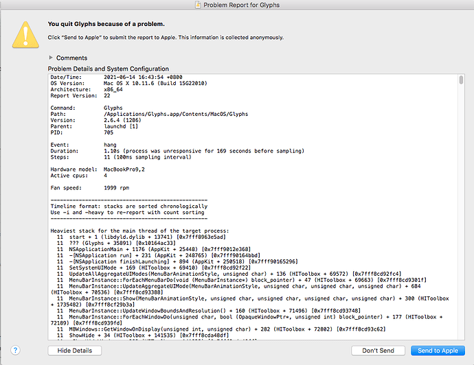474x365 pixels.
Task: Click the 'Send to Apple' instruction sentence
Action: (x=166, y=38)
